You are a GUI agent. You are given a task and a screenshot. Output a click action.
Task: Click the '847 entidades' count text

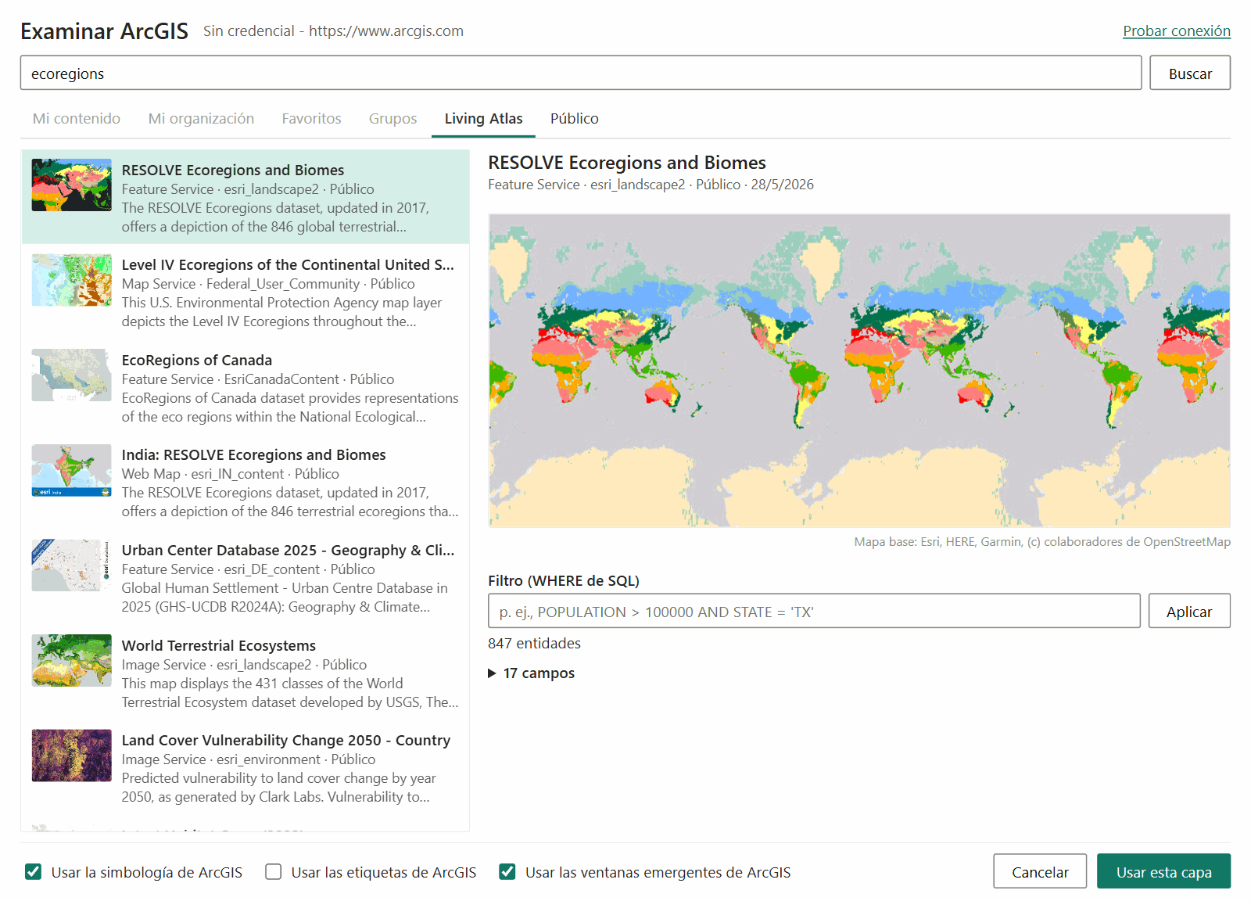click(534, 644)
